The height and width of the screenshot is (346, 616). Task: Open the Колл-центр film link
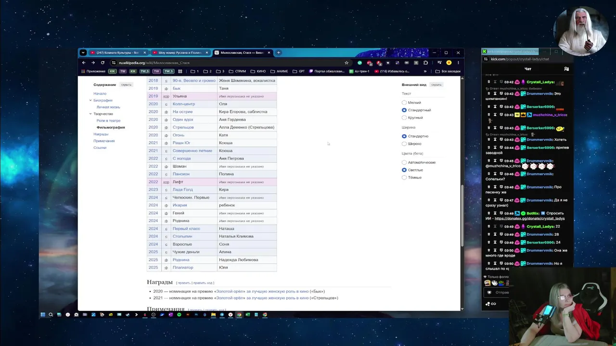[x=184, y=104]
